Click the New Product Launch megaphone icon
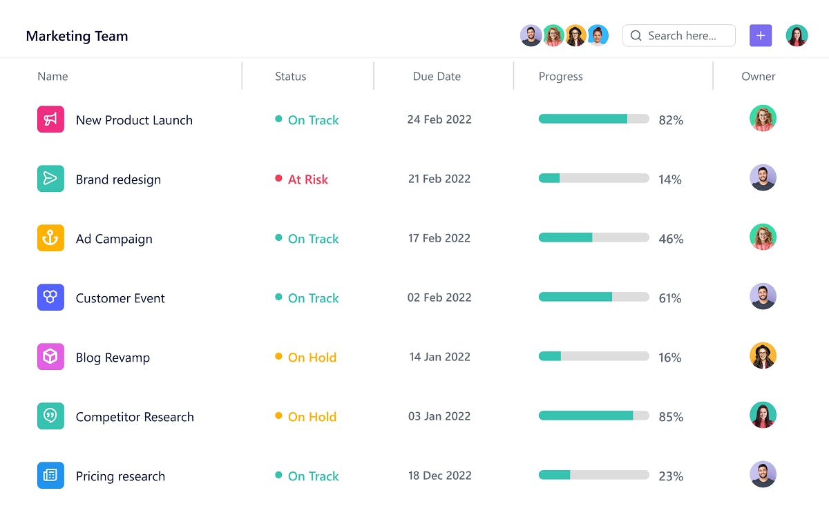 coord(50,119)
